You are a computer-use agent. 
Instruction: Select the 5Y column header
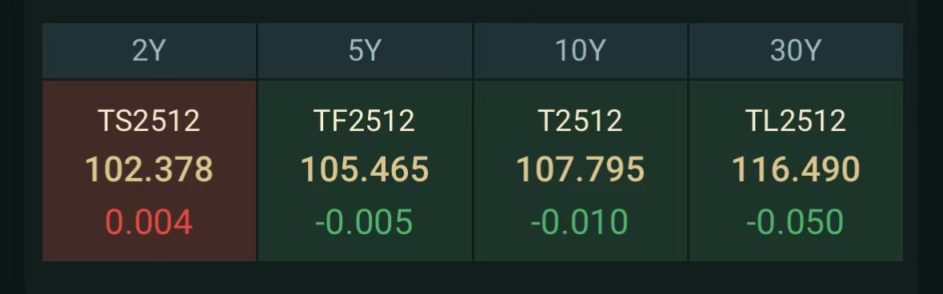click(365, 51)
